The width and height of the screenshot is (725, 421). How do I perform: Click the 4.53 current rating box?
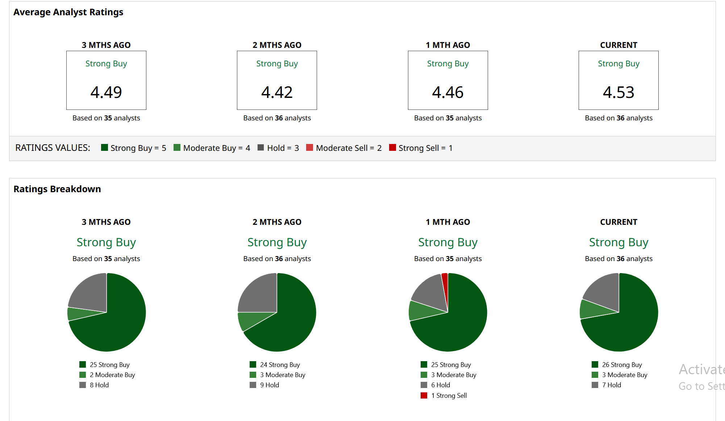tap(618, 80)
